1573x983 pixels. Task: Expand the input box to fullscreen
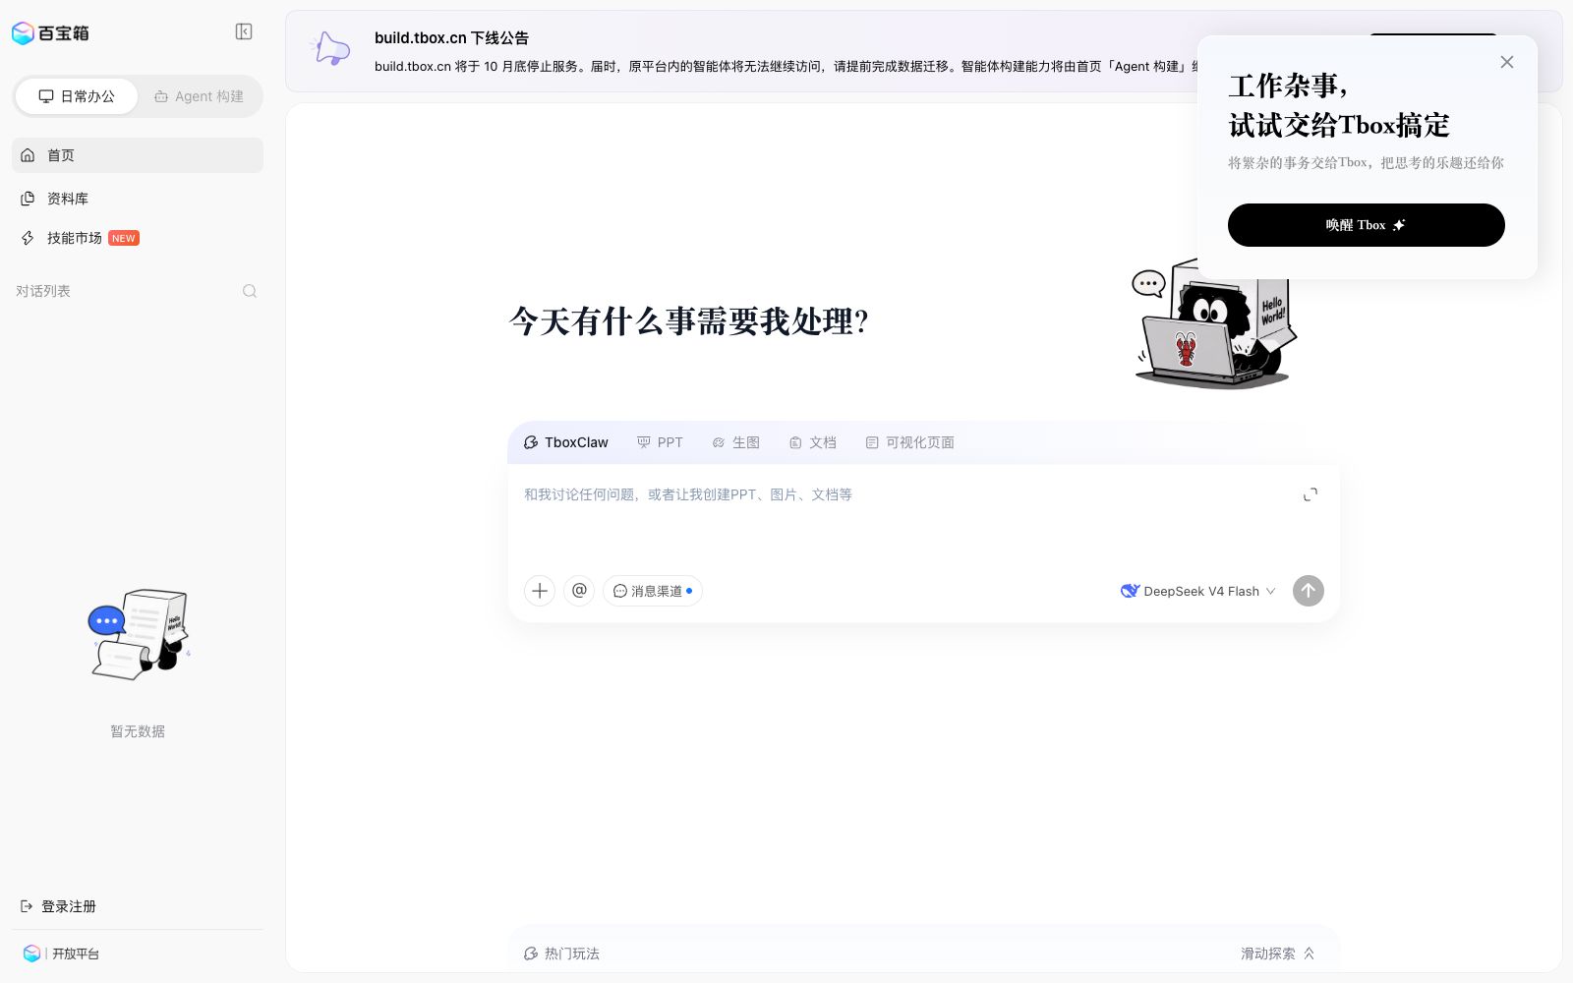point(1311,494)
